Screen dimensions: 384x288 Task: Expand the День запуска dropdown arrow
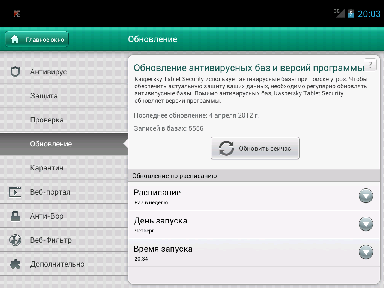pos(366,224)
